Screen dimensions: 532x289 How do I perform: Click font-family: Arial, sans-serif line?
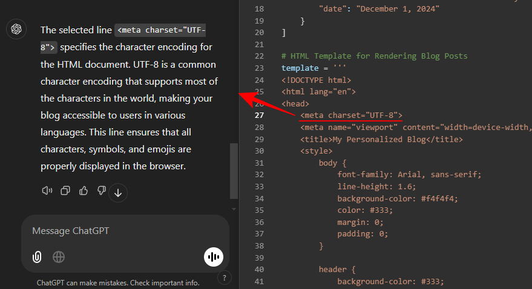(x=409, y=175)
